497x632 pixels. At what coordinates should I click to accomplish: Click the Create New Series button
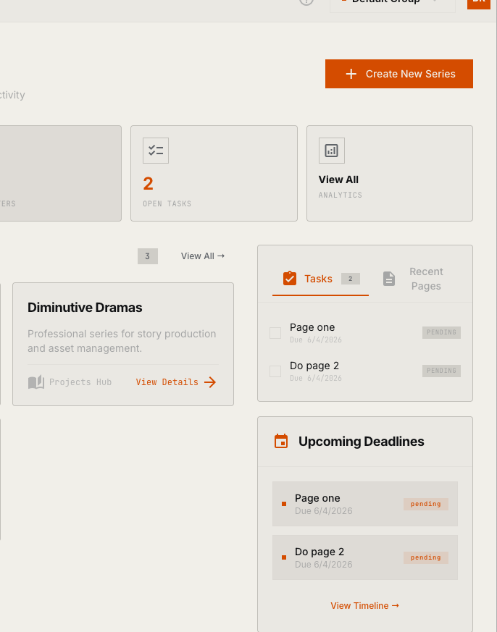coord(399,74)
